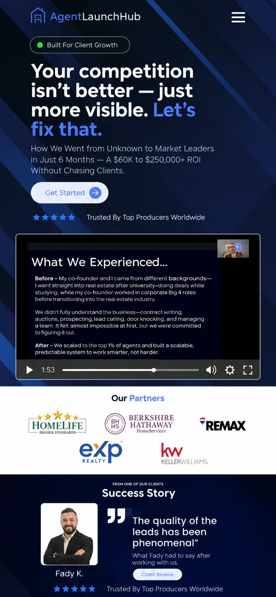276x597 pixels.
Task: Click the AgentLaunchHub house logo icon
Action: [x=38, y=16]
